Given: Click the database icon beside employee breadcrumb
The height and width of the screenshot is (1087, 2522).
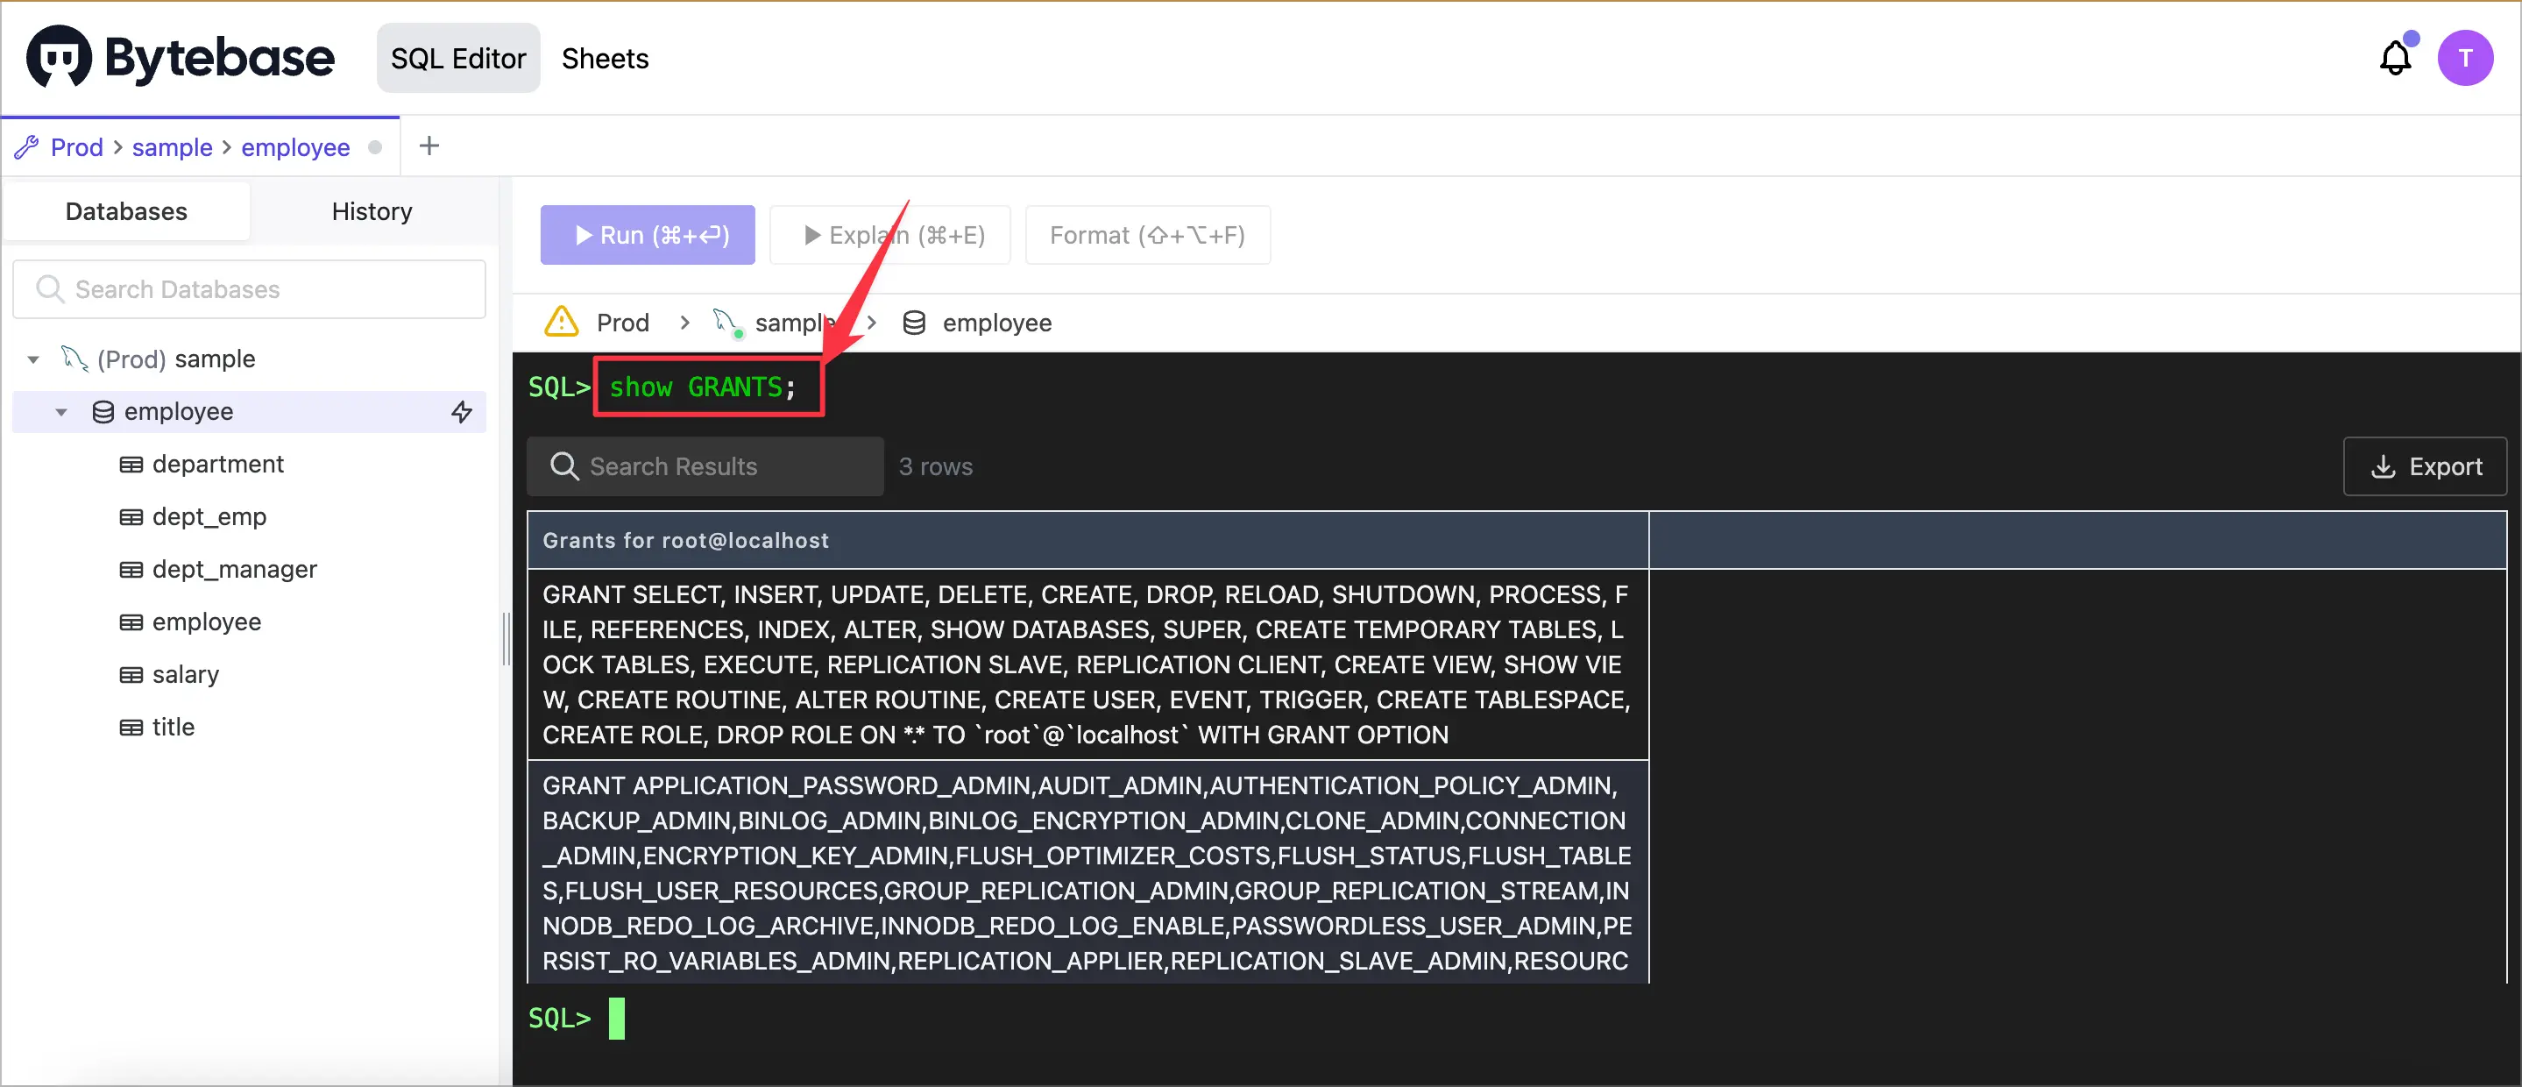Looking at the screenshot, I should click(913, 323).
